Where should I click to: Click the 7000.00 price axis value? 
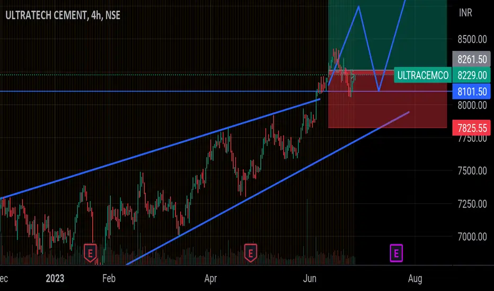tap(472, 237)
